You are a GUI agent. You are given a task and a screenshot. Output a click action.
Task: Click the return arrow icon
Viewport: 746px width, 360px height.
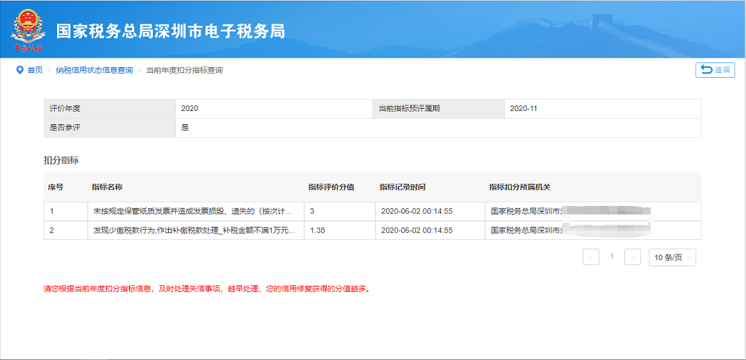(706, 70)
